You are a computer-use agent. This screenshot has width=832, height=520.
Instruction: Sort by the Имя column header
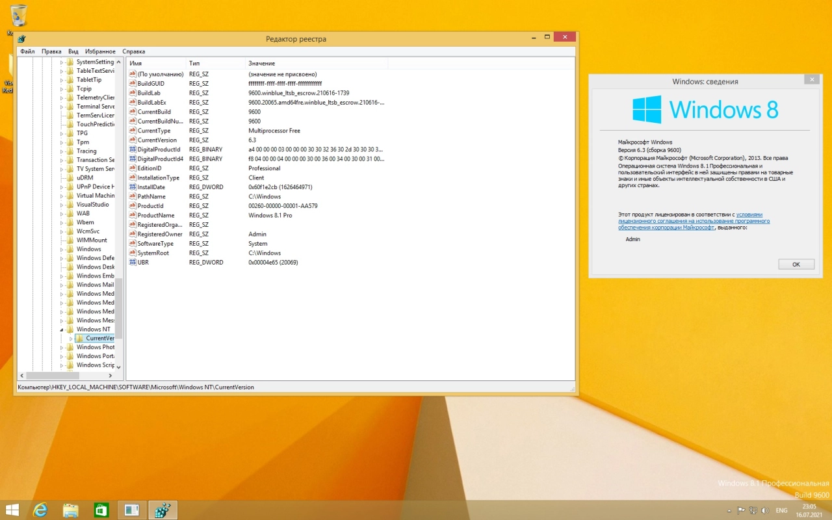click(156, 63)
